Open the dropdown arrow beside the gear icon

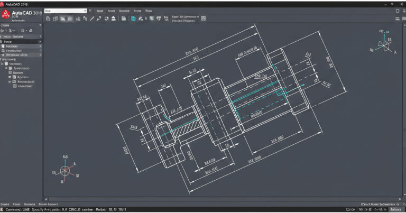[26, 31]
